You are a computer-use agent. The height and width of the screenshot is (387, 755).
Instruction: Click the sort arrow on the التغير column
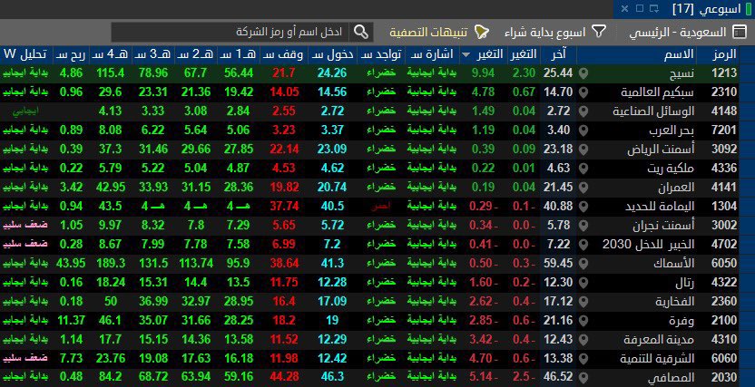(x=466, y=54)
